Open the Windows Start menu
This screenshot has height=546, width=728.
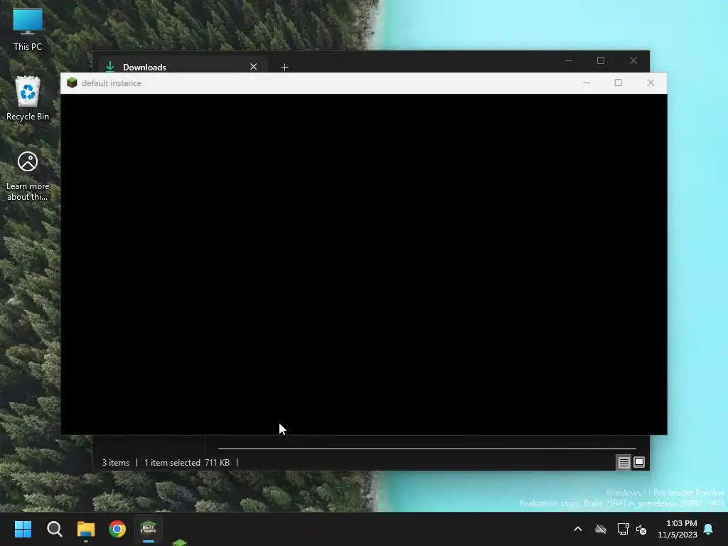[23, 529]
